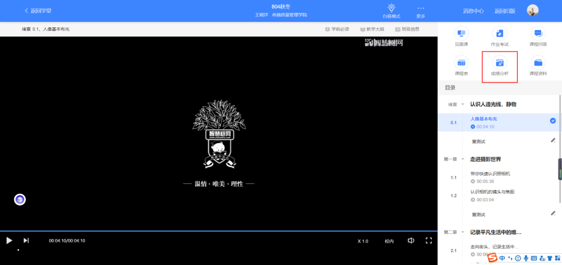Click play icon beside 00:05:38 duration

point(473,181)
